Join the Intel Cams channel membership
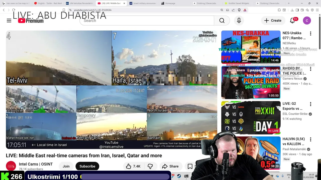Screen dimensions: 321x180 coord(66,166)
